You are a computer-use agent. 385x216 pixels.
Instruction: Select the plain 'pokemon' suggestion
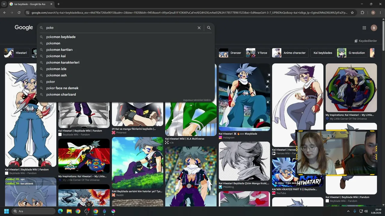coord(126,43)
